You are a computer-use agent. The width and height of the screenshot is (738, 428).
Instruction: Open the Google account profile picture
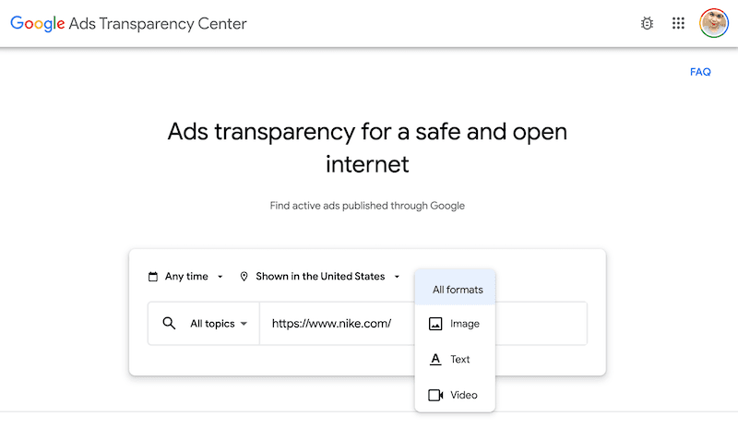(714, 23)
